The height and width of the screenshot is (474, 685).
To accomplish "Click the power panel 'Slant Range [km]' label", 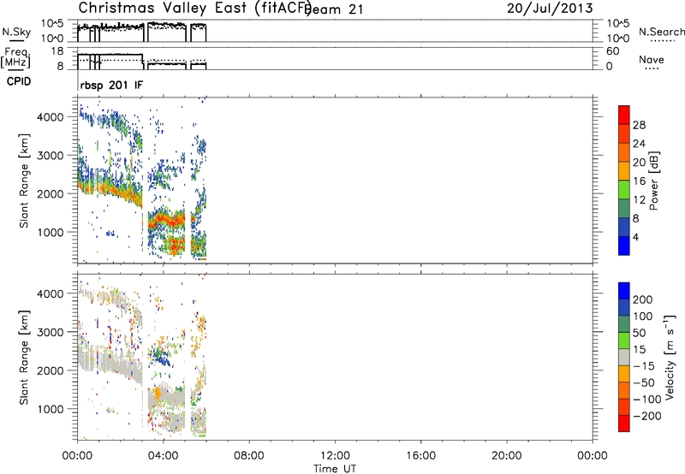I will tap(25, 181).
